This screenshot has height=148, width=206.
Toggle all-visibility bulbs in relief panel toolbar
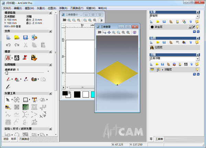tap(197, 64)
